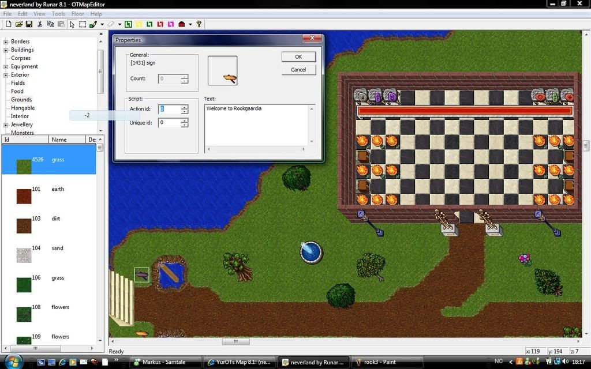The height and width of the screenshot is (369, 591).
Task: Open the File menu
Action: tap(7, 14)
